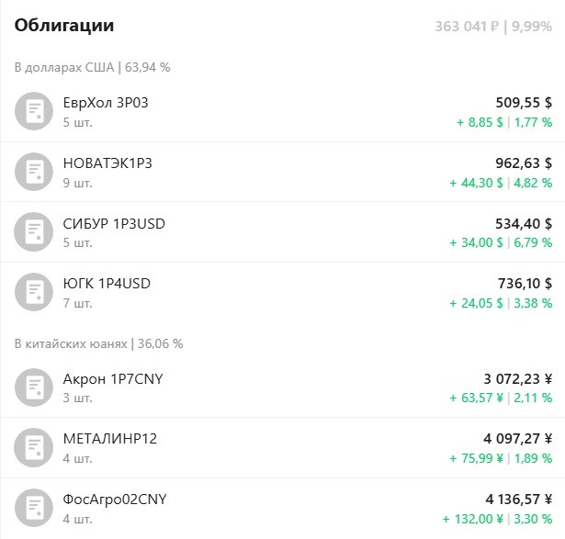
Task: Click the МЕТАЛИНР12 bond document icon
Action: 34,447
